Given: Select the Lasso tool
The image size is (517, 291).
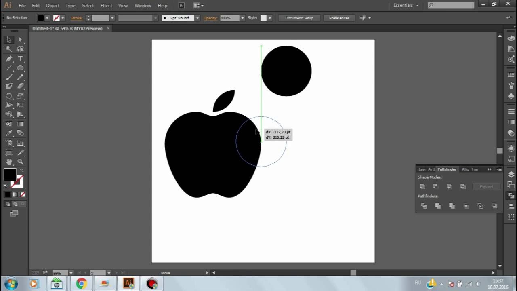Looking at the screenshot, I should (20, 49).
